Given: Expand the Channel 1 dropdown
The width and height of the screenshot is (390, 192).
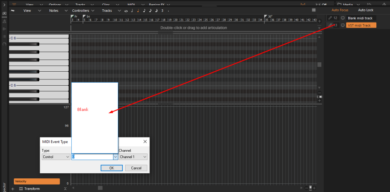Looking at the screenshot, I should 133,157.
